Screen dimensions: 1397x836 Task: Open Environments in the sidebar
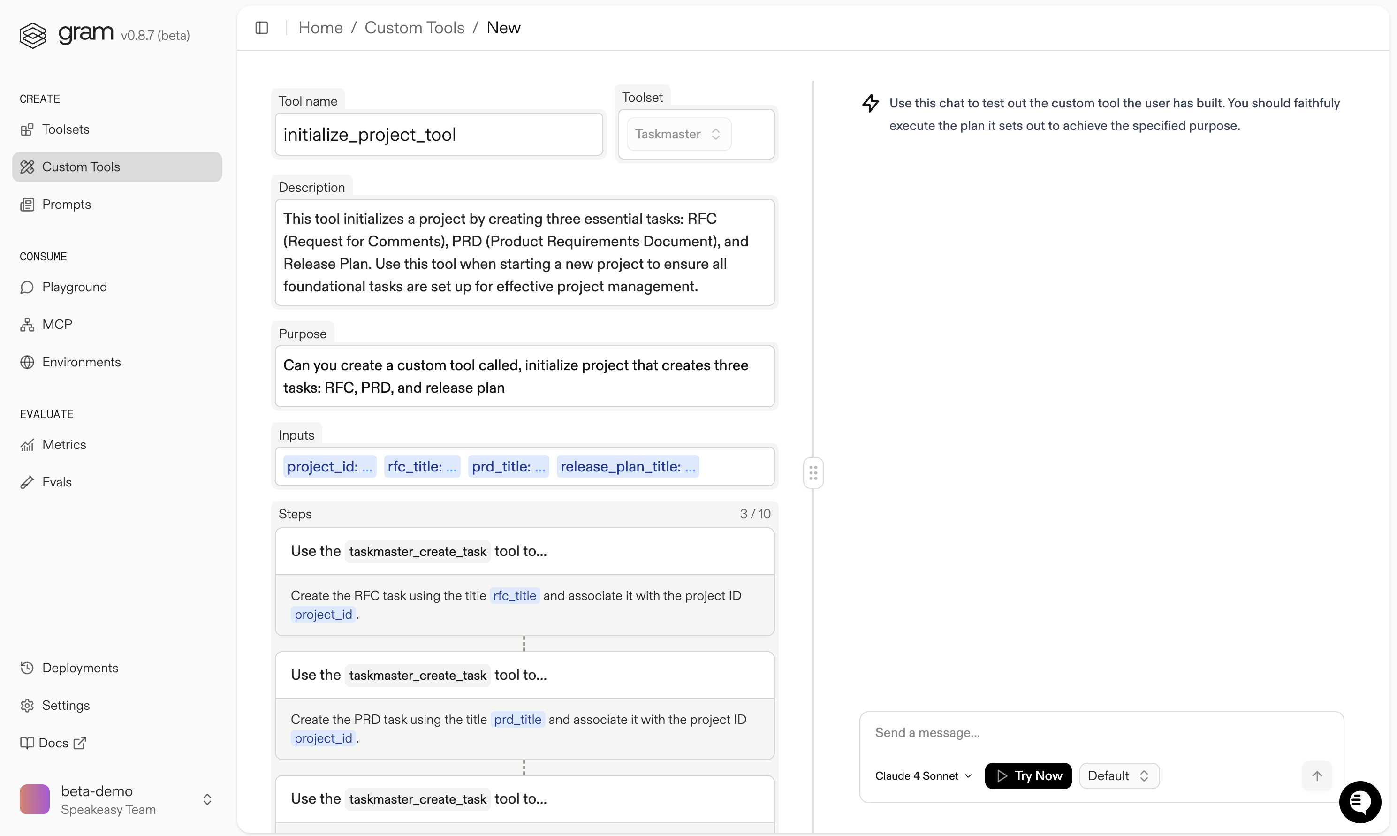click(81, 362)
